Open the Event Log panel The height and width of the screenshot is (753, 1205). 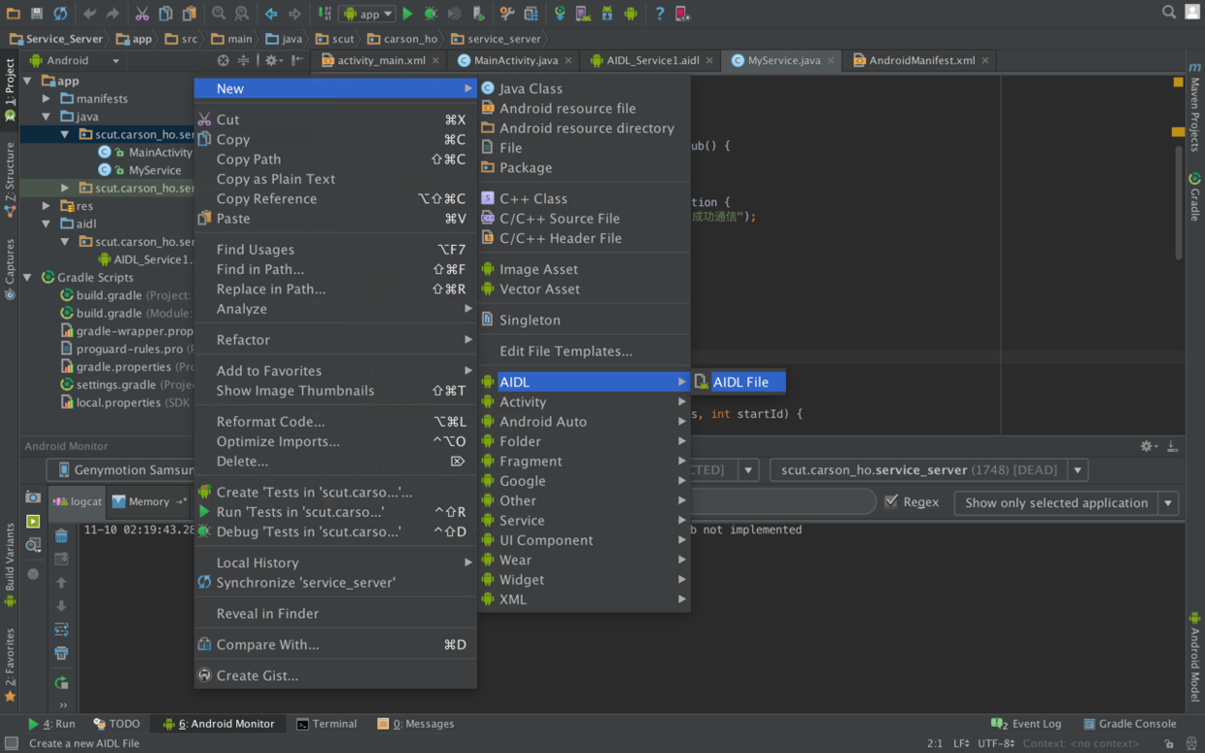point(1026,724)
